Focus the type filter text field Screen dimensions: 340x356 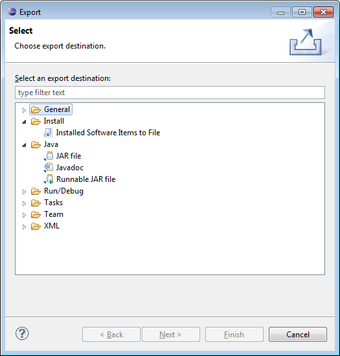pos(170,93)
